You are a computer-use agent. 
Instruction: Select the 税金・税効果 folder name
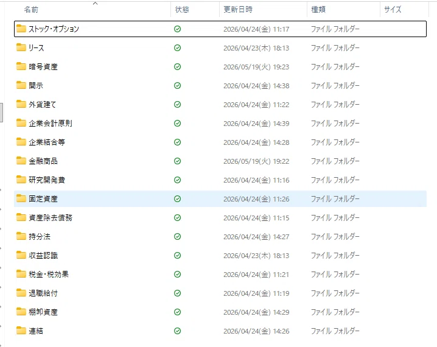[x=49, y=275]
